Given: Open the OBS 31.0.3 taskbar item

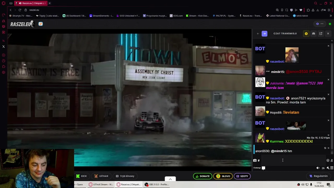Looking at the screenshot, I should click(157, 185).
